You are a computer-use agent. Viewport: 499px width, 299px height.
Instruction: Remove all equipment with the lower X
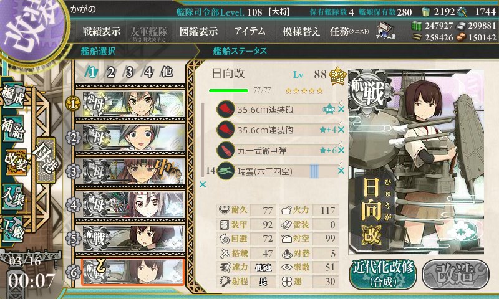click(202, 184)
